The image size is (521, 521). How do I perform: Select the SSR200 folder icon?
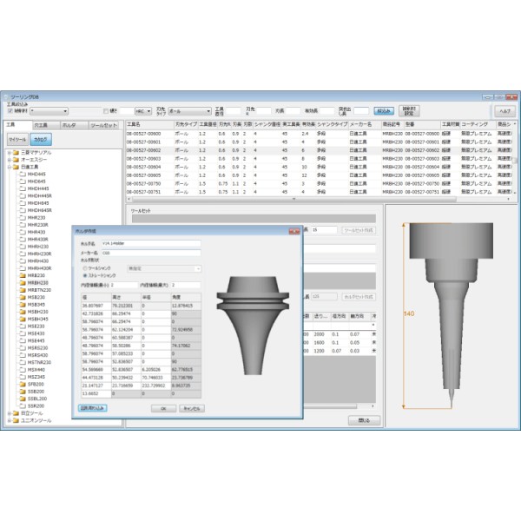23,406
